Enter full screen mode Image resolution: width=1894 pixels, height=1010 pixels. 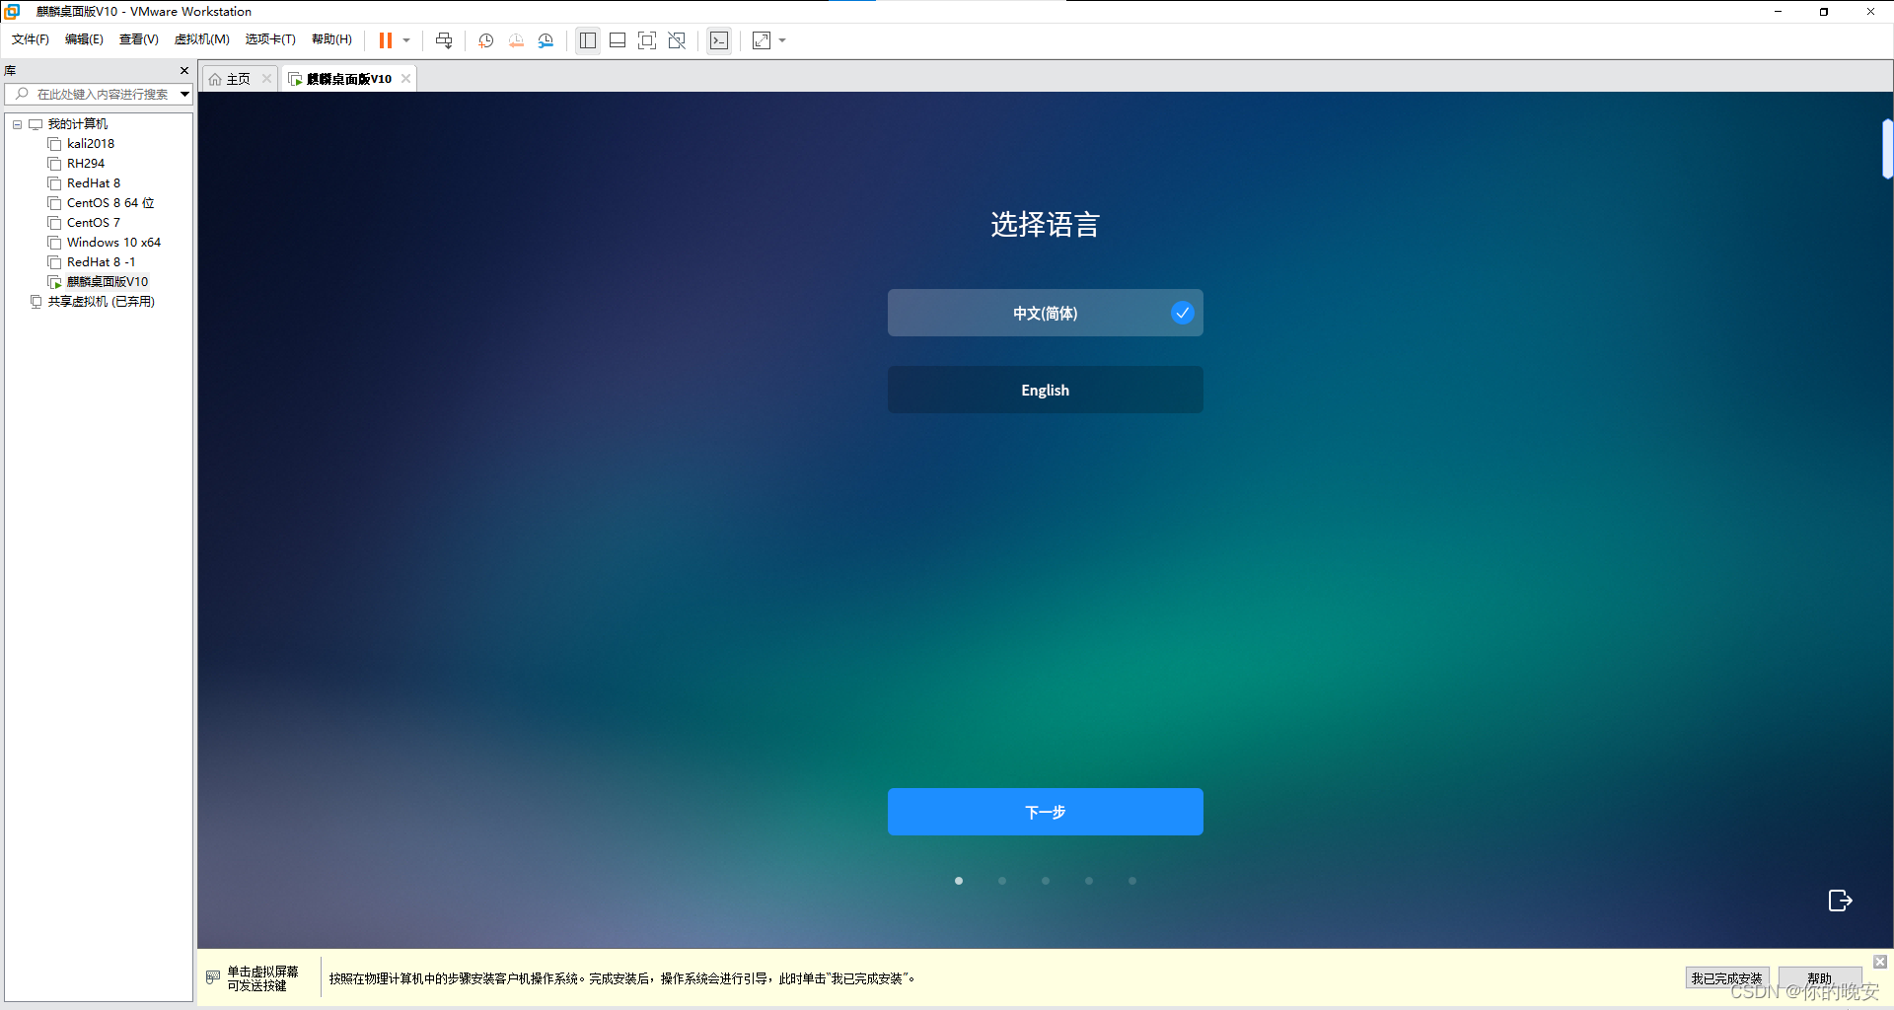(x=647, y=40)
